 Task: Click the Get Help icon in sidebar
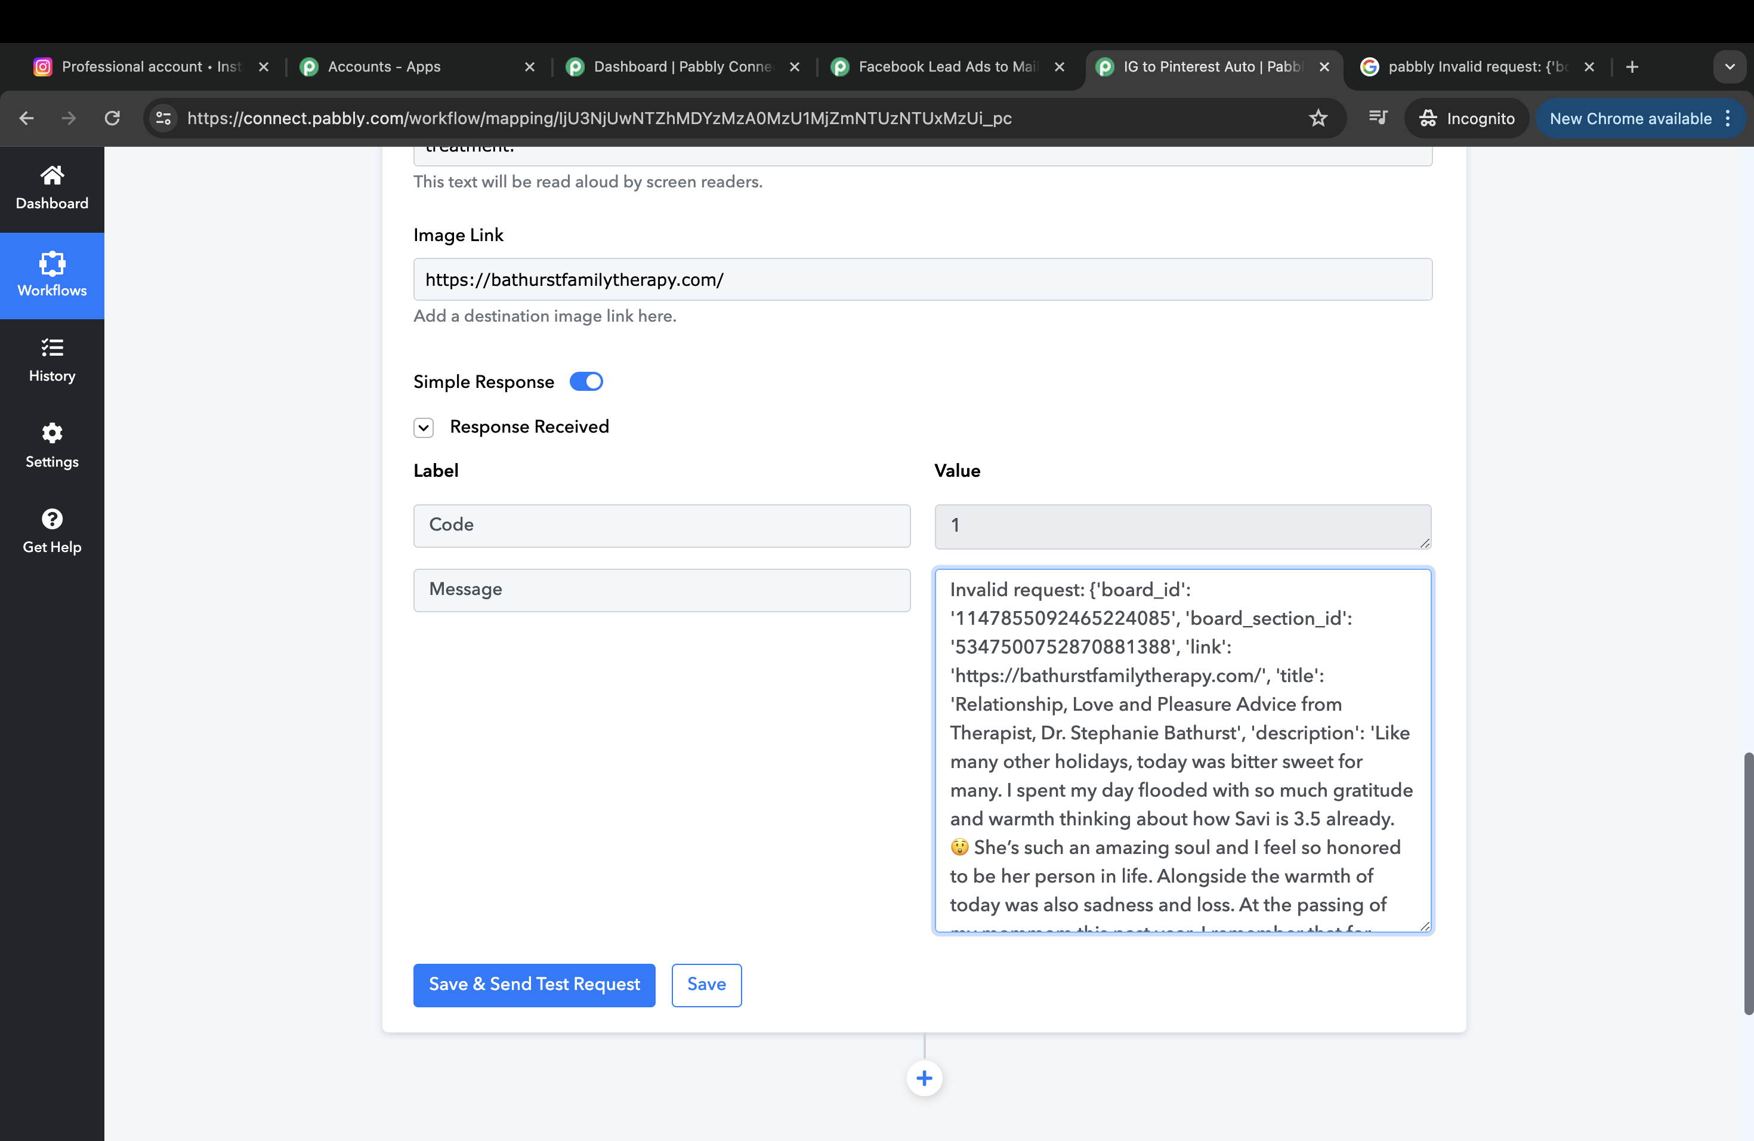(51, 519)
